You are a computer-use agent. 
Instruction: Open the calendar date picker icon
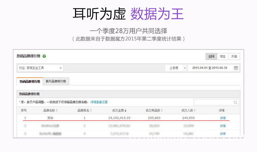point(236,68)
